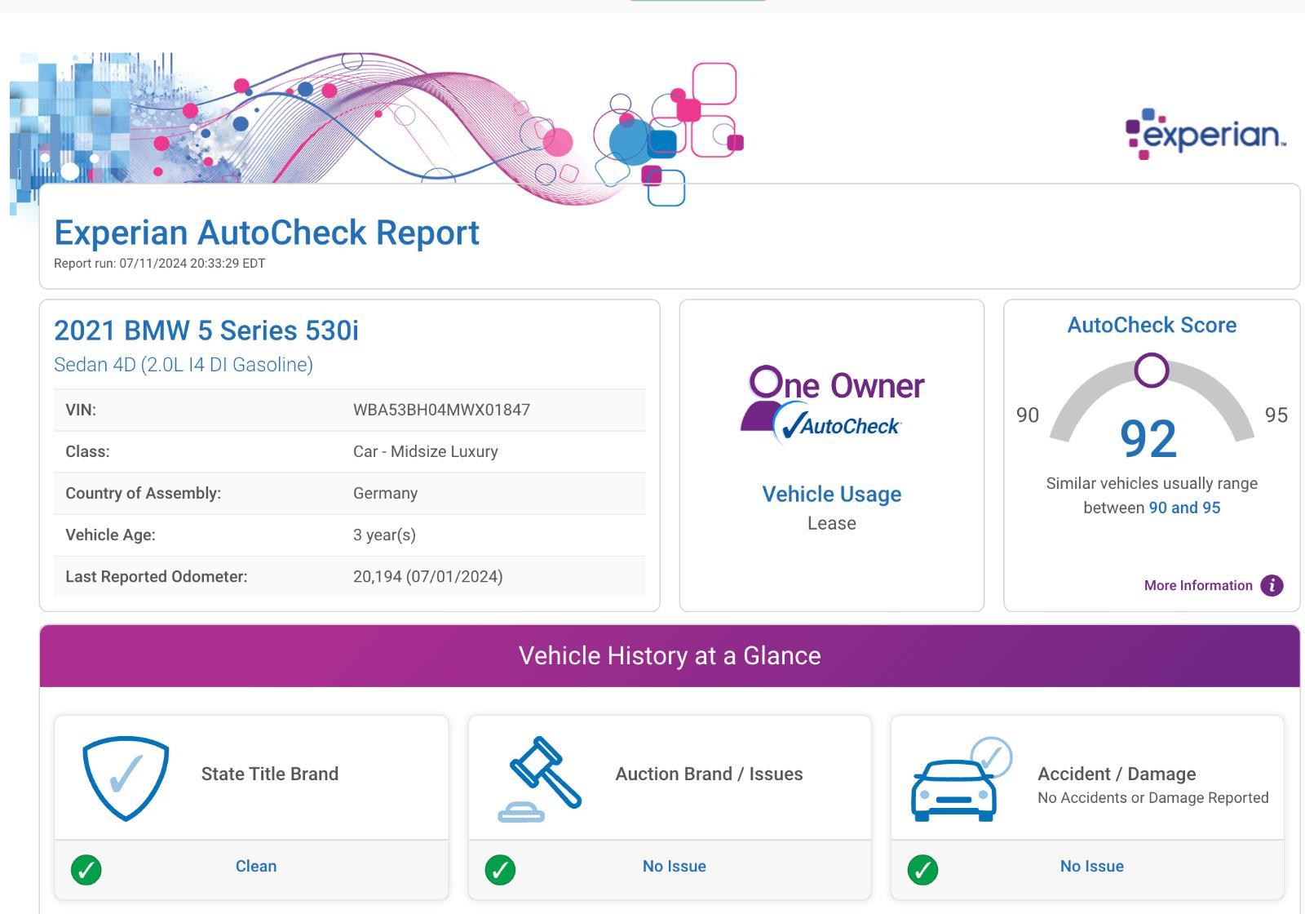Click the Vehicle History at a Glance banner
Viewport: 1305px width, 914px height.
point(670,656)
